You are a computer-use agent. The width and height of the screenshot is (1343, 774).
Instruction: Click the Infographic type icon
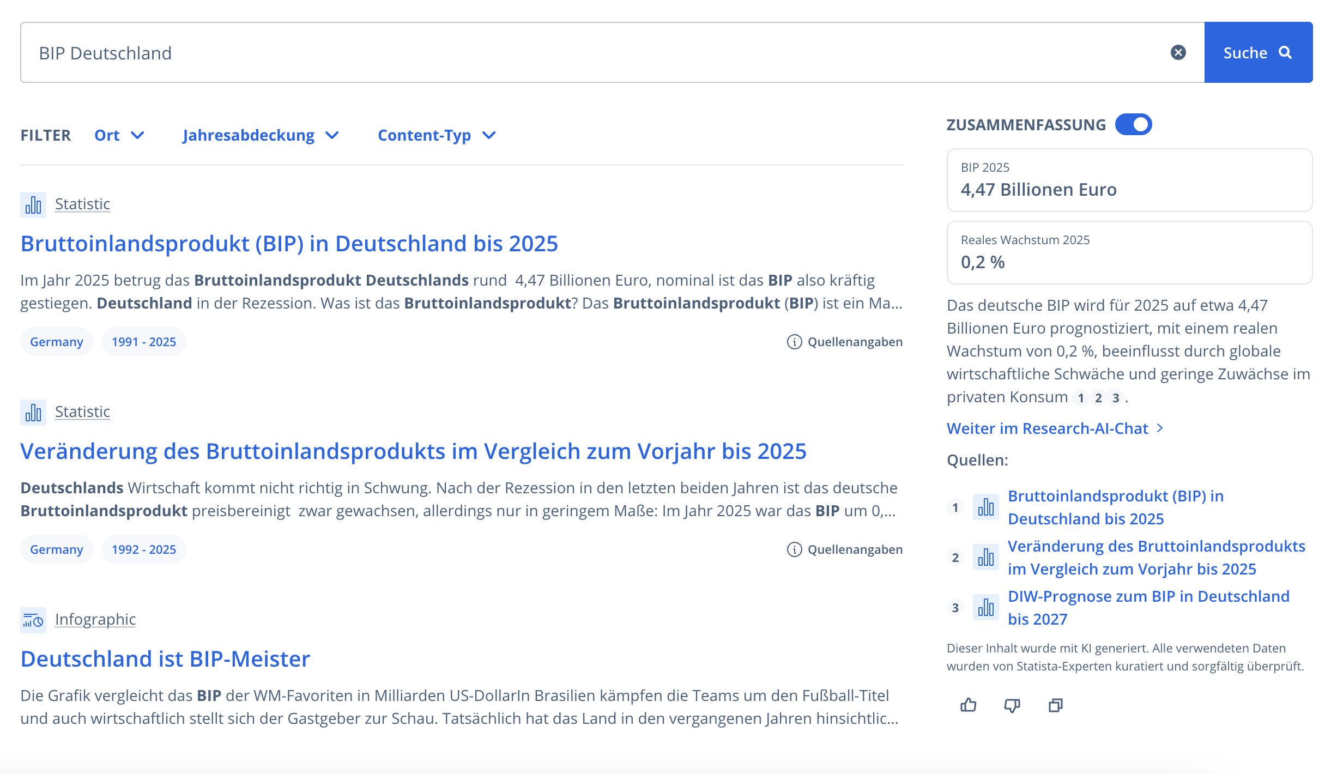click(33, 620)
